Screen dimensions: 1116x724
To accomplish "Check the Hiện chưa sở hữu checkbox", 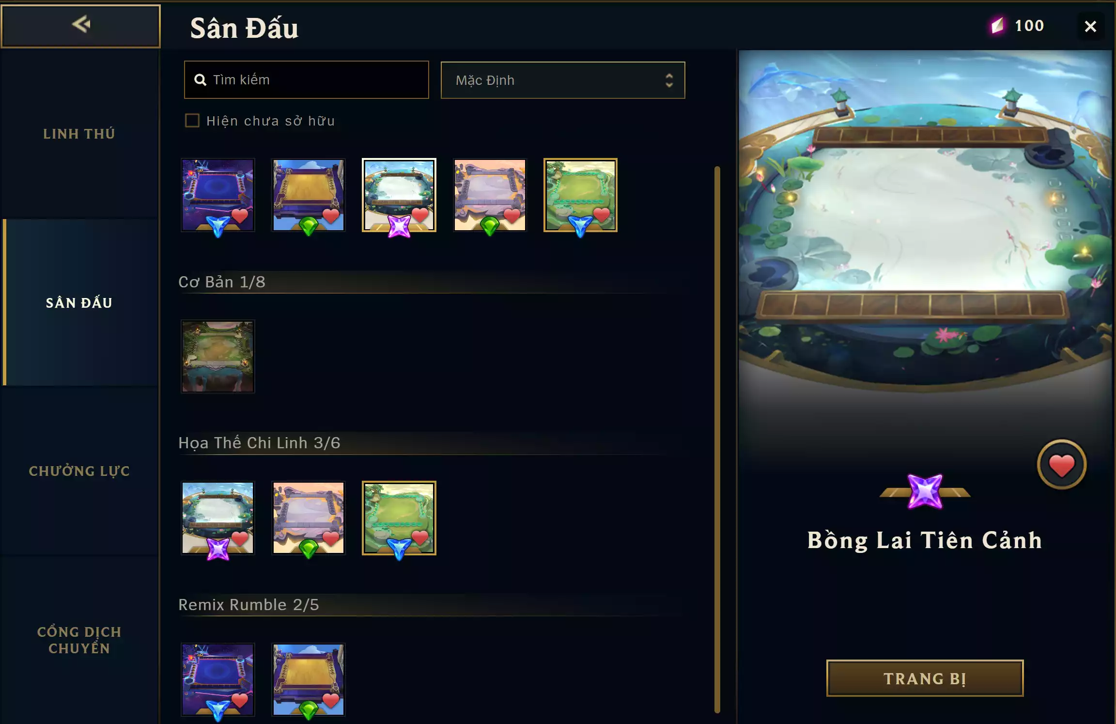I will 192,121.
